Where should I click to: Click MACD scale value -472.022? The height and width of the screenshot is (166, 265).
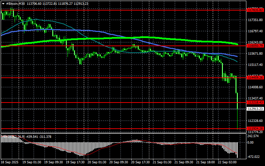coord(253,157)
